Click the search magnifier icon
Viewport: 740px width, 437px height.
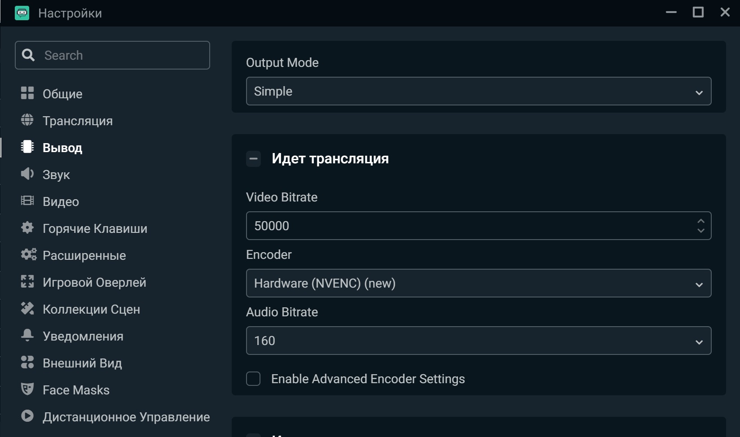28,55
